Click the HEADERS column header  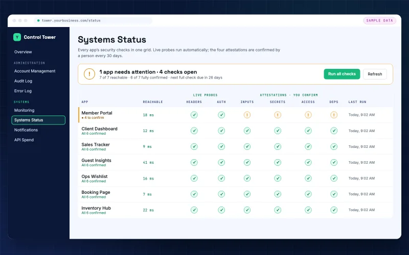(194, 102)
